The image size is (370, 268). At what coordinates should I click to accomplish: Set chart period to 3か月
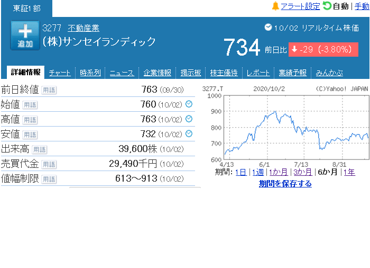click(303, 172)
